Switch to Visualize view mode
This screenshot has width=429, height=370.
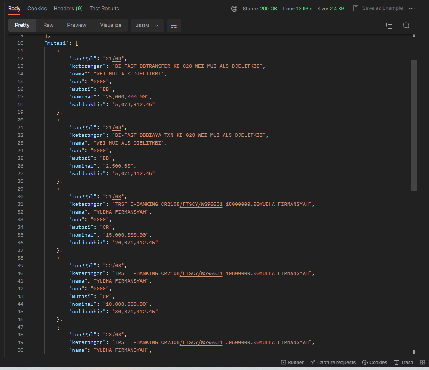click(111, 25)
